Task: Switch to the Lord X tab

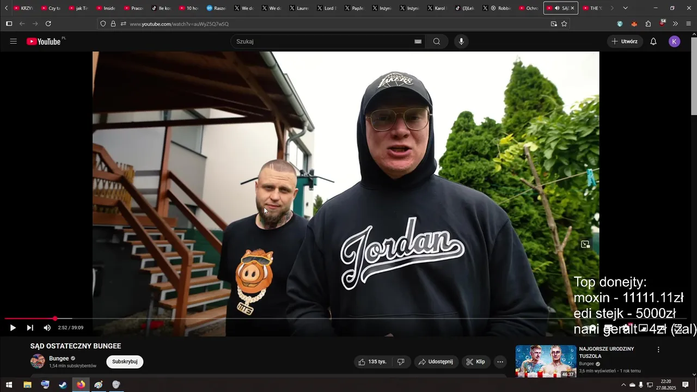Action: coord(327,8)
